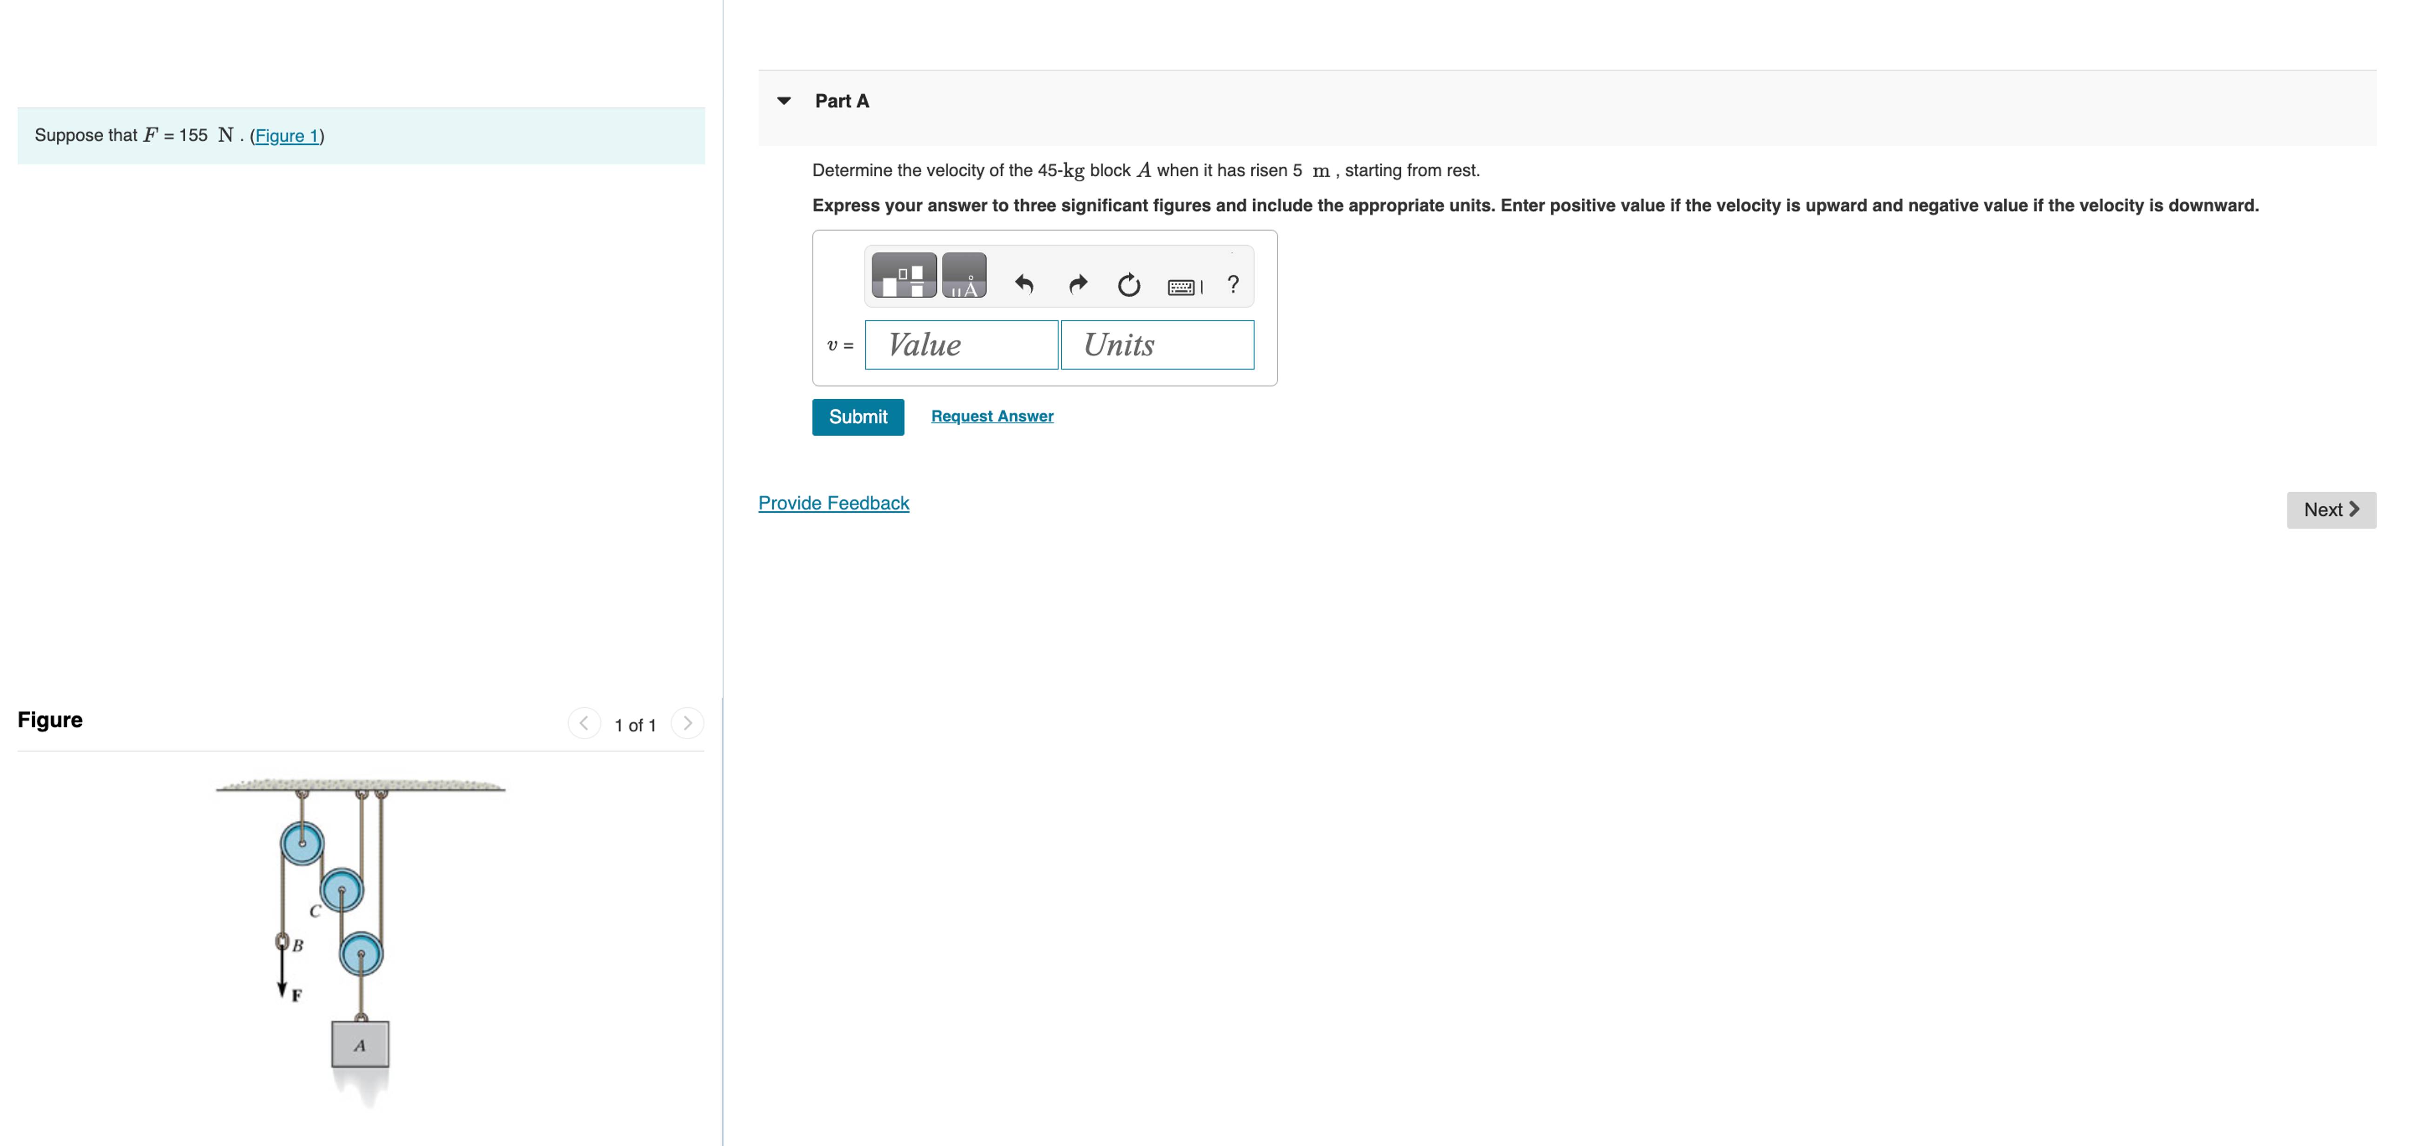
Task: Click into the Units input field
Action: tap(1157, 345)
